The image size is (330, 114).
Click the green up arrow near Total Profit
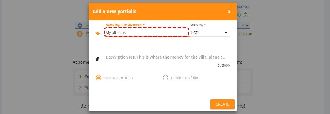coord(245,13)
